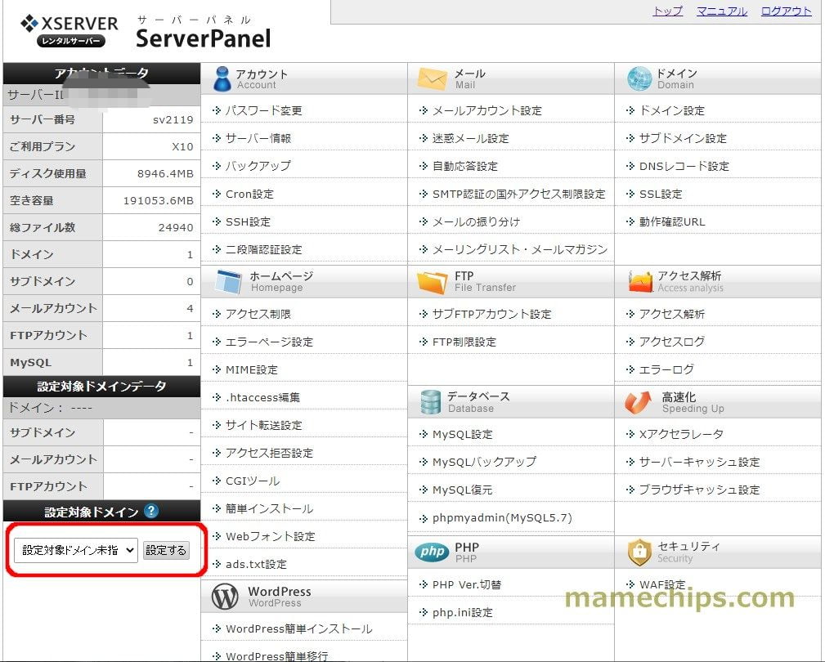
Task: Select バックアップ under Account
Action: [258, 166]
